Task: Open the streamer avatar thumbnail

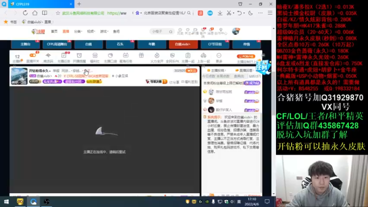Action: [19, 76]
